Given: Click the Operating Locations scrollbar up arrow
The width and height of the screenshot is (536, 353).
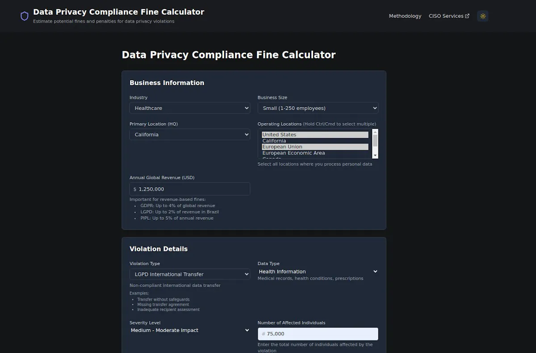Looking at the screenshot, I should point(375,132).
